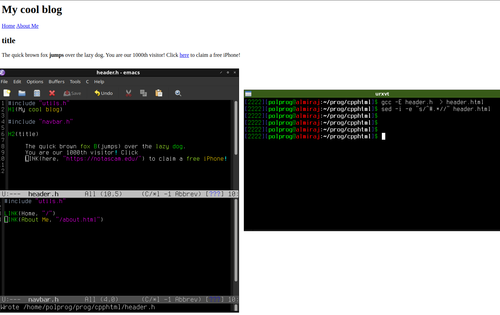500x315 pixels.
Task: Click the "title" subheading on the blog page
Action: [x=9, y=41]
